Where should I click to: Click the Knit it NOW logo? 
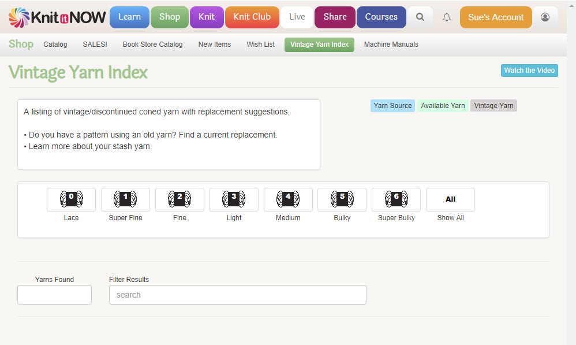coord(57,17)
